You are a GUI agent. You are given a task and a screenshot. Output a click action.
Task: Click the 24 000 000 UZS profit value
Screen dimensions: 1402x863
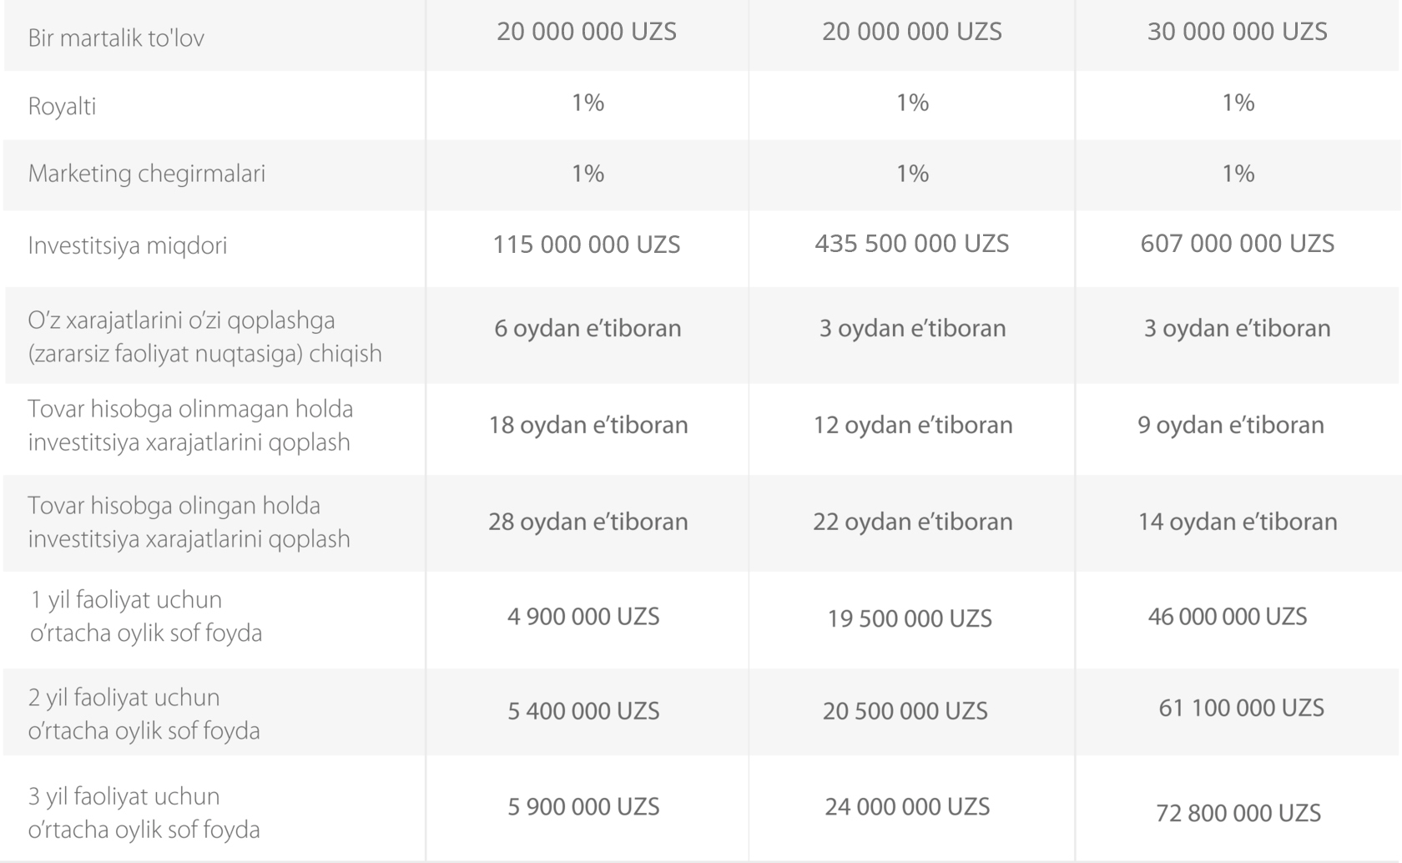click(907, 806)
